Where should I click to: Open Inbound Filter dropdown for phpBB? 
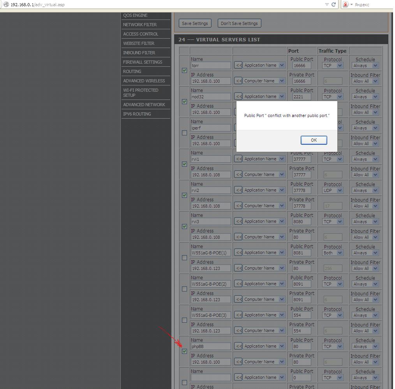pyautogui.click(x=365, y=362)
